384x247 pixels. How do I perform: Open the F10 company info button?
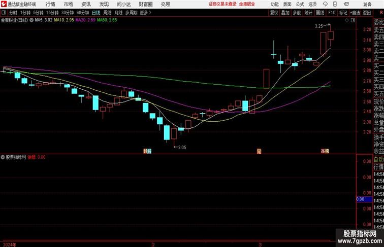pyautogui.click(x=332, y=13)
